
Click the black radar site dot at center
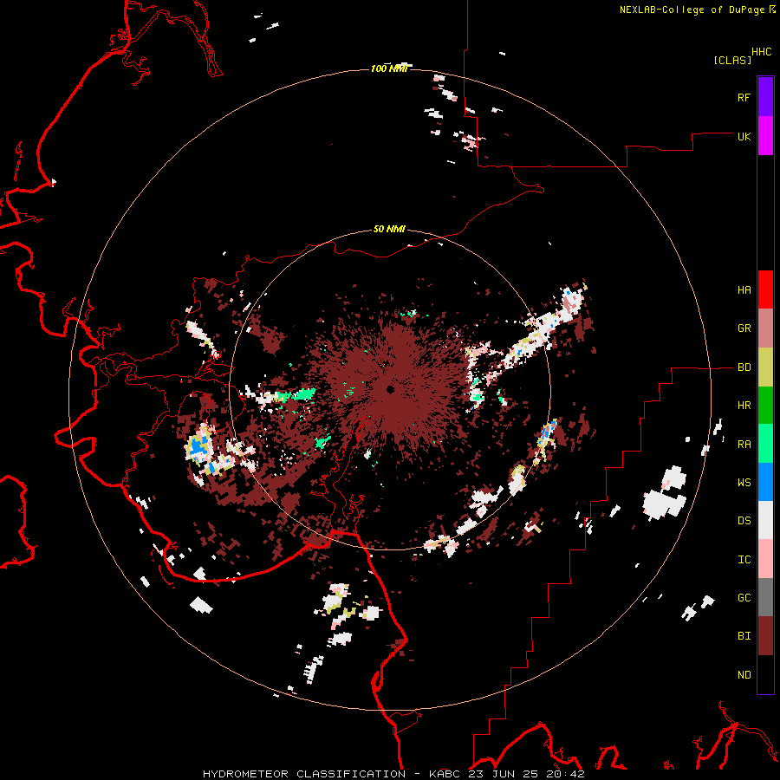point(390,389)
